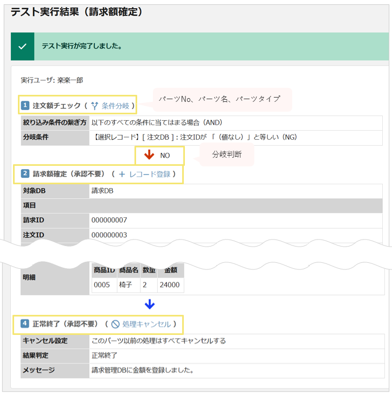Click the value このパーツ以前の処理はすべてキャンセルする
This screenshot has height=394, width=392.
coord(159,341)
